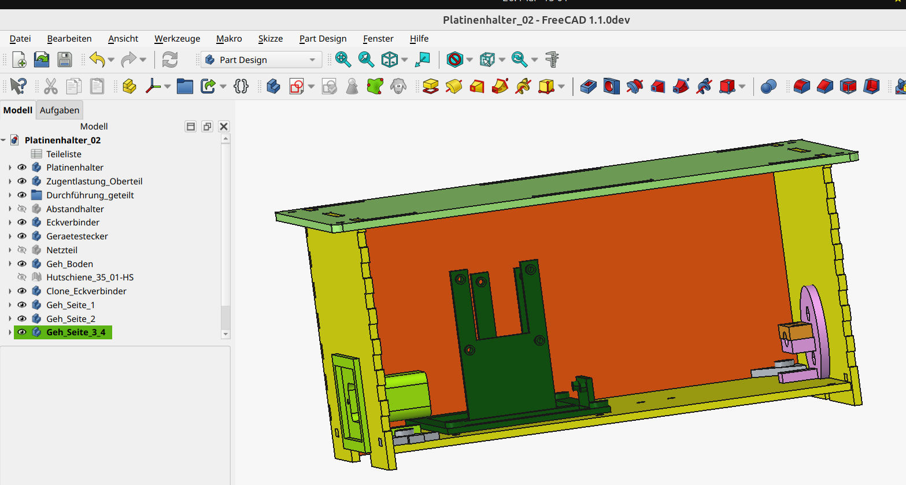This screenshot has width=906, height=485.
Task: Start a new sketch
Action: [x=296, y=86]
